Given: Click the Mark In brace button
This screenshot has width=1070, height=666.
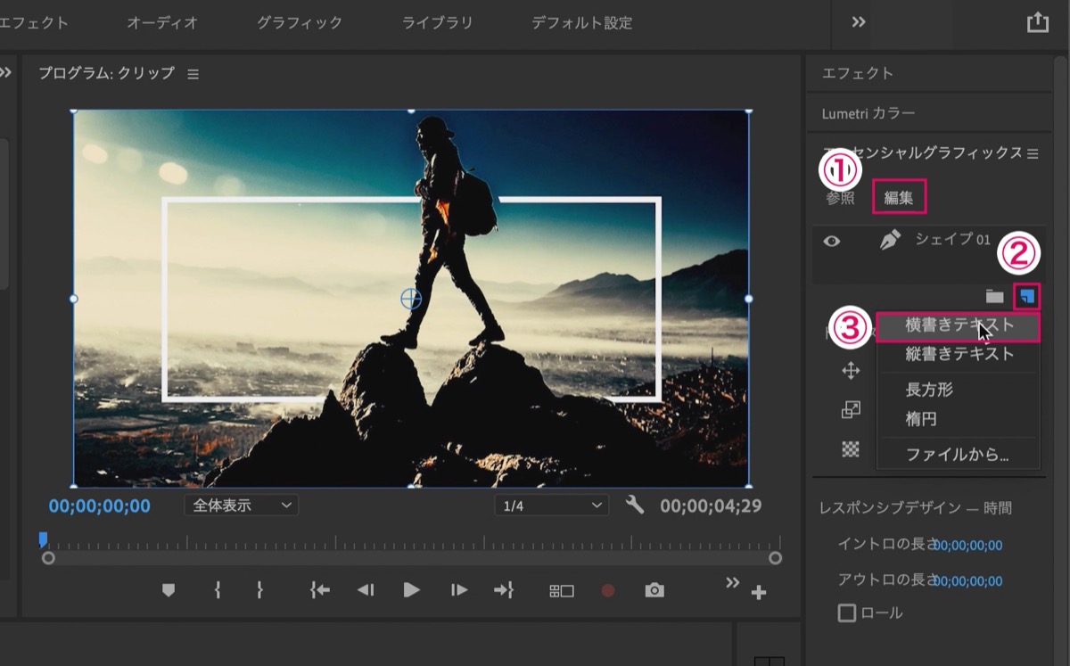Looking at the screenshot, I should (x=217, y=590).
